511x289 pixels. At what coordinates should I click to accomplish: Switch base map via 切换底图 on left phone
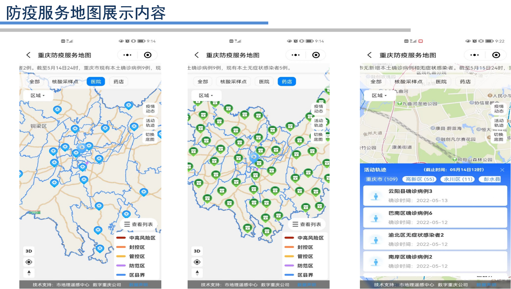[x=150, y=137]
